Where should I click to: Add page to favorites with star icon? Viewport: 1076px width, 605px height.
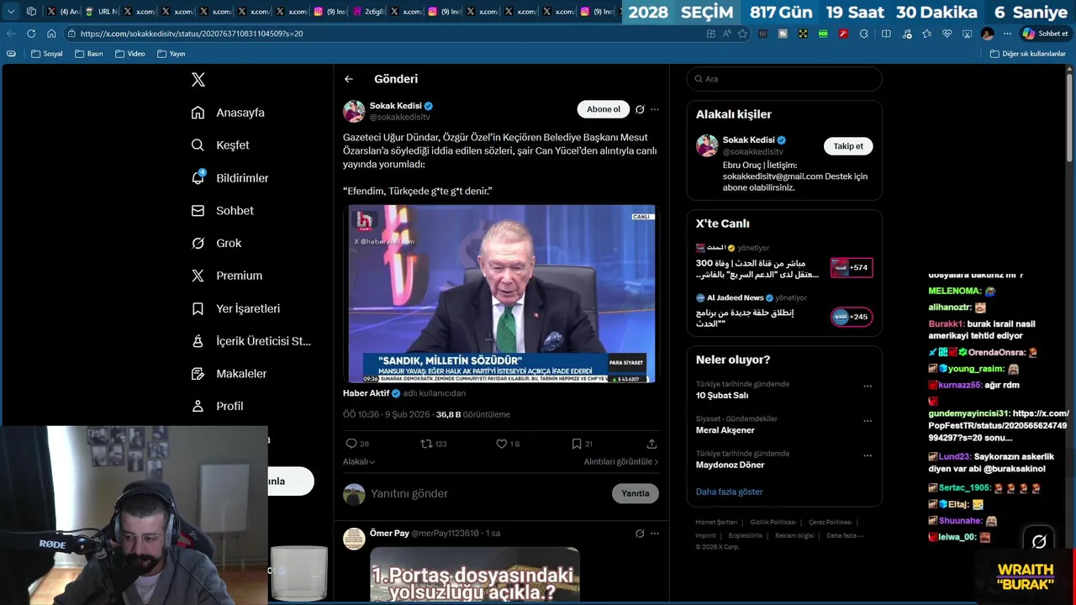[x=742, y=34]
